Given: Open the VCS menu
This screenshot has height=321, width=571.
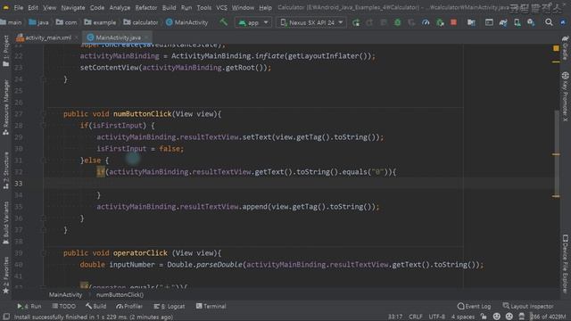Looking at the screenshot, I should 221,7.
